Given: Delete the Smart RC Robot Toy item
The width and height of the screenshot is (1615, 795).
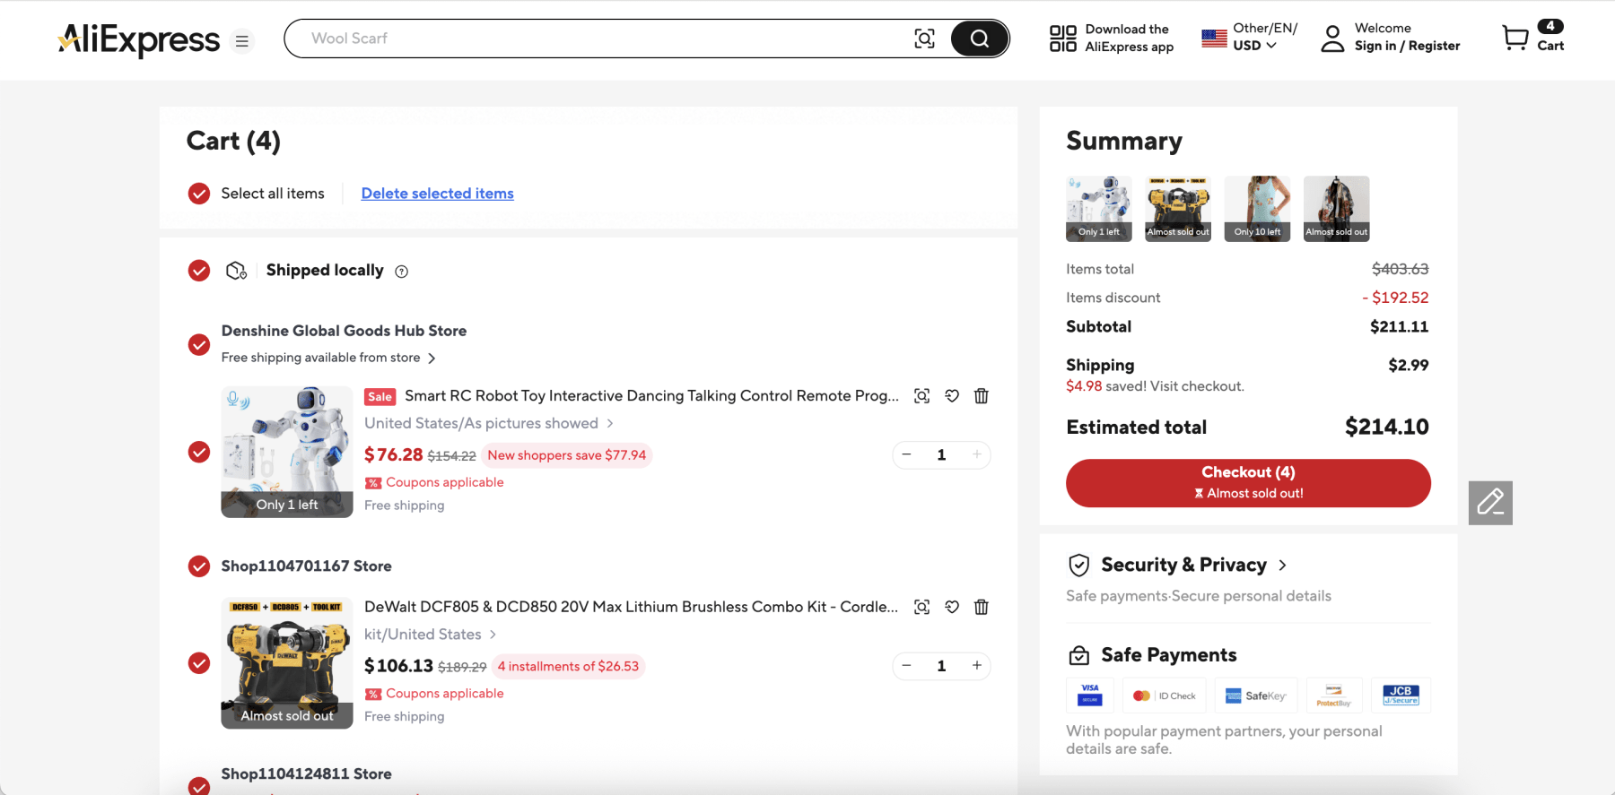Looking at the screenshot, I should point(981,396).
